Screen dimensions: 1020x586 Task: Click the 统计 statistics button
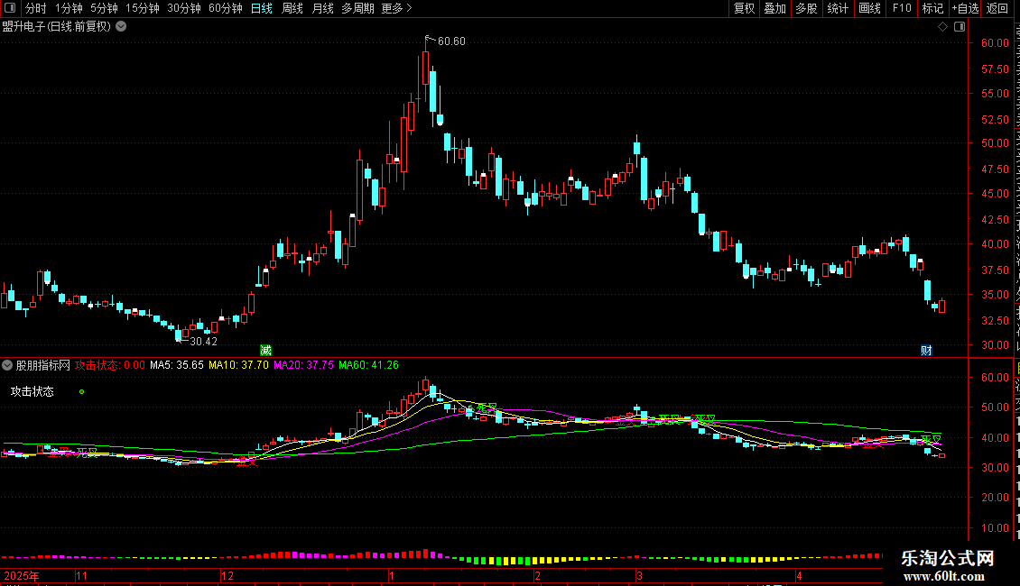837,8
